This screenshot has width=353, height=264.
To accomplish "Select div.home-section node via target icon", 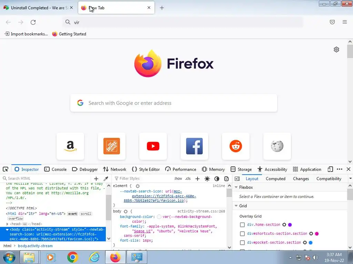I will [284, 225].
